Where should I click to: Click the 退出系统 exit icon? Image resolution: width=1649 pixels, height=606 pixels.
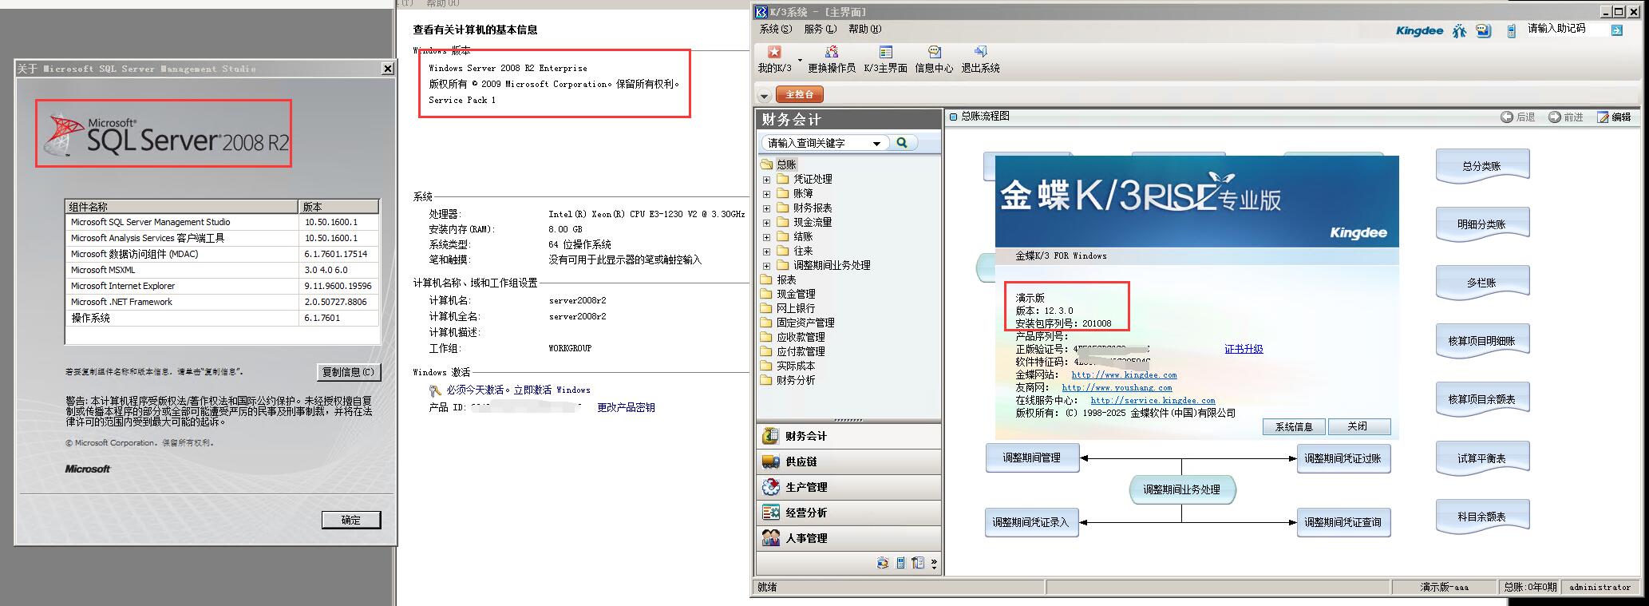[980, 52]
